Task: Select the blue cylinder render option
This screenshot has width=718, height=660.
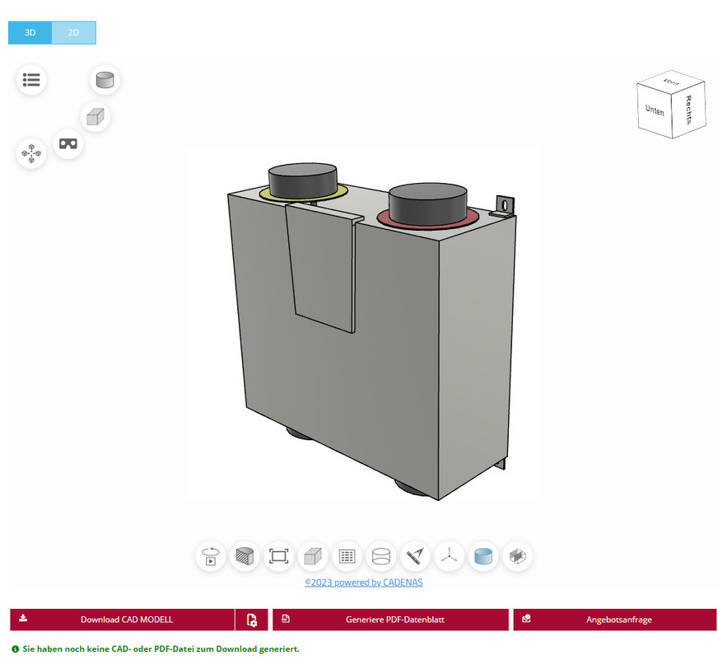Action: (x=483, y=556)
